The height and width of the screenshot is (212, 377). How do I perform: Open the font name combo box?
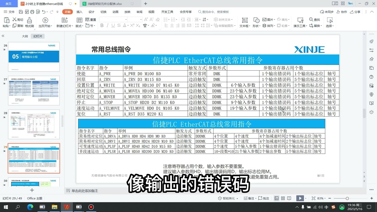point(113,20)
